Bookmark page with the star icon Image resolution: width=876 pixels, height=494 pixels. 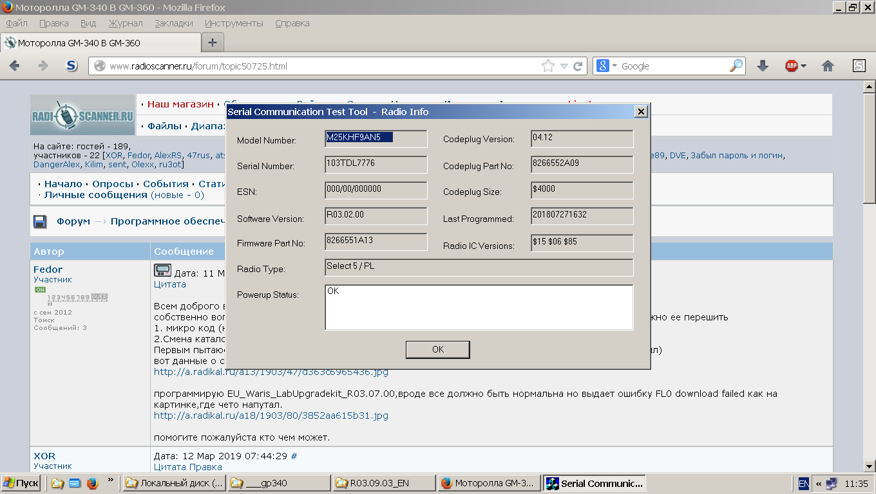(547, 66)
